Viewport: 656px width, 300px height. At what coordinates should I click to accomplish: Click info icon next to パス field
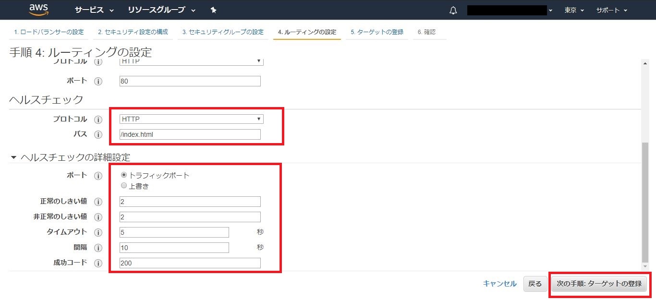click(98, 135)
